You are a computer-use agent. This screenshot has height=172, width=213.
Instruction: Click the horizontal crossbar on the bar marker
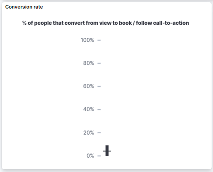click(107, 151)
